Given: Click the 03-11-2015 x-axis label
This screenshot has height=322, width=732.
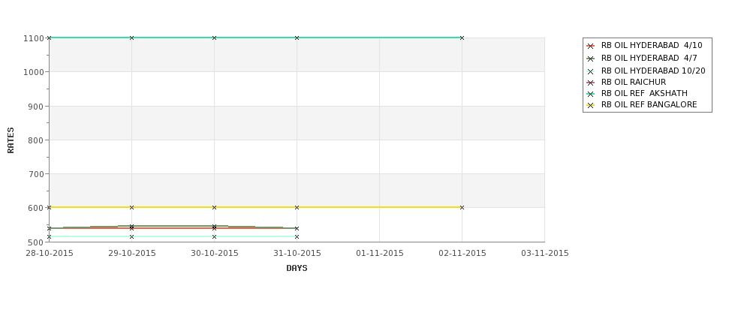Looking at the screenshot, I should pos(545,253).
